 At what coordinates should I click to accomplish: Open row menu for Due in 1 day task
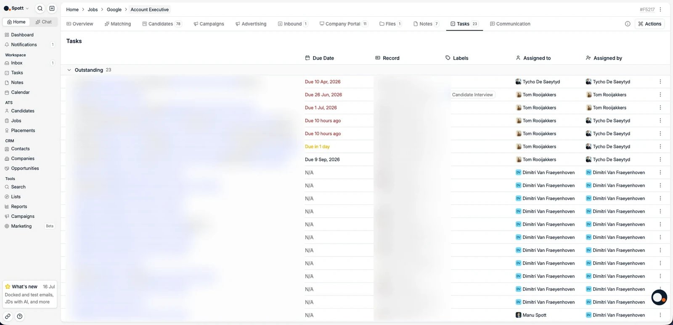pyautogui.click(x=660, y=147)
